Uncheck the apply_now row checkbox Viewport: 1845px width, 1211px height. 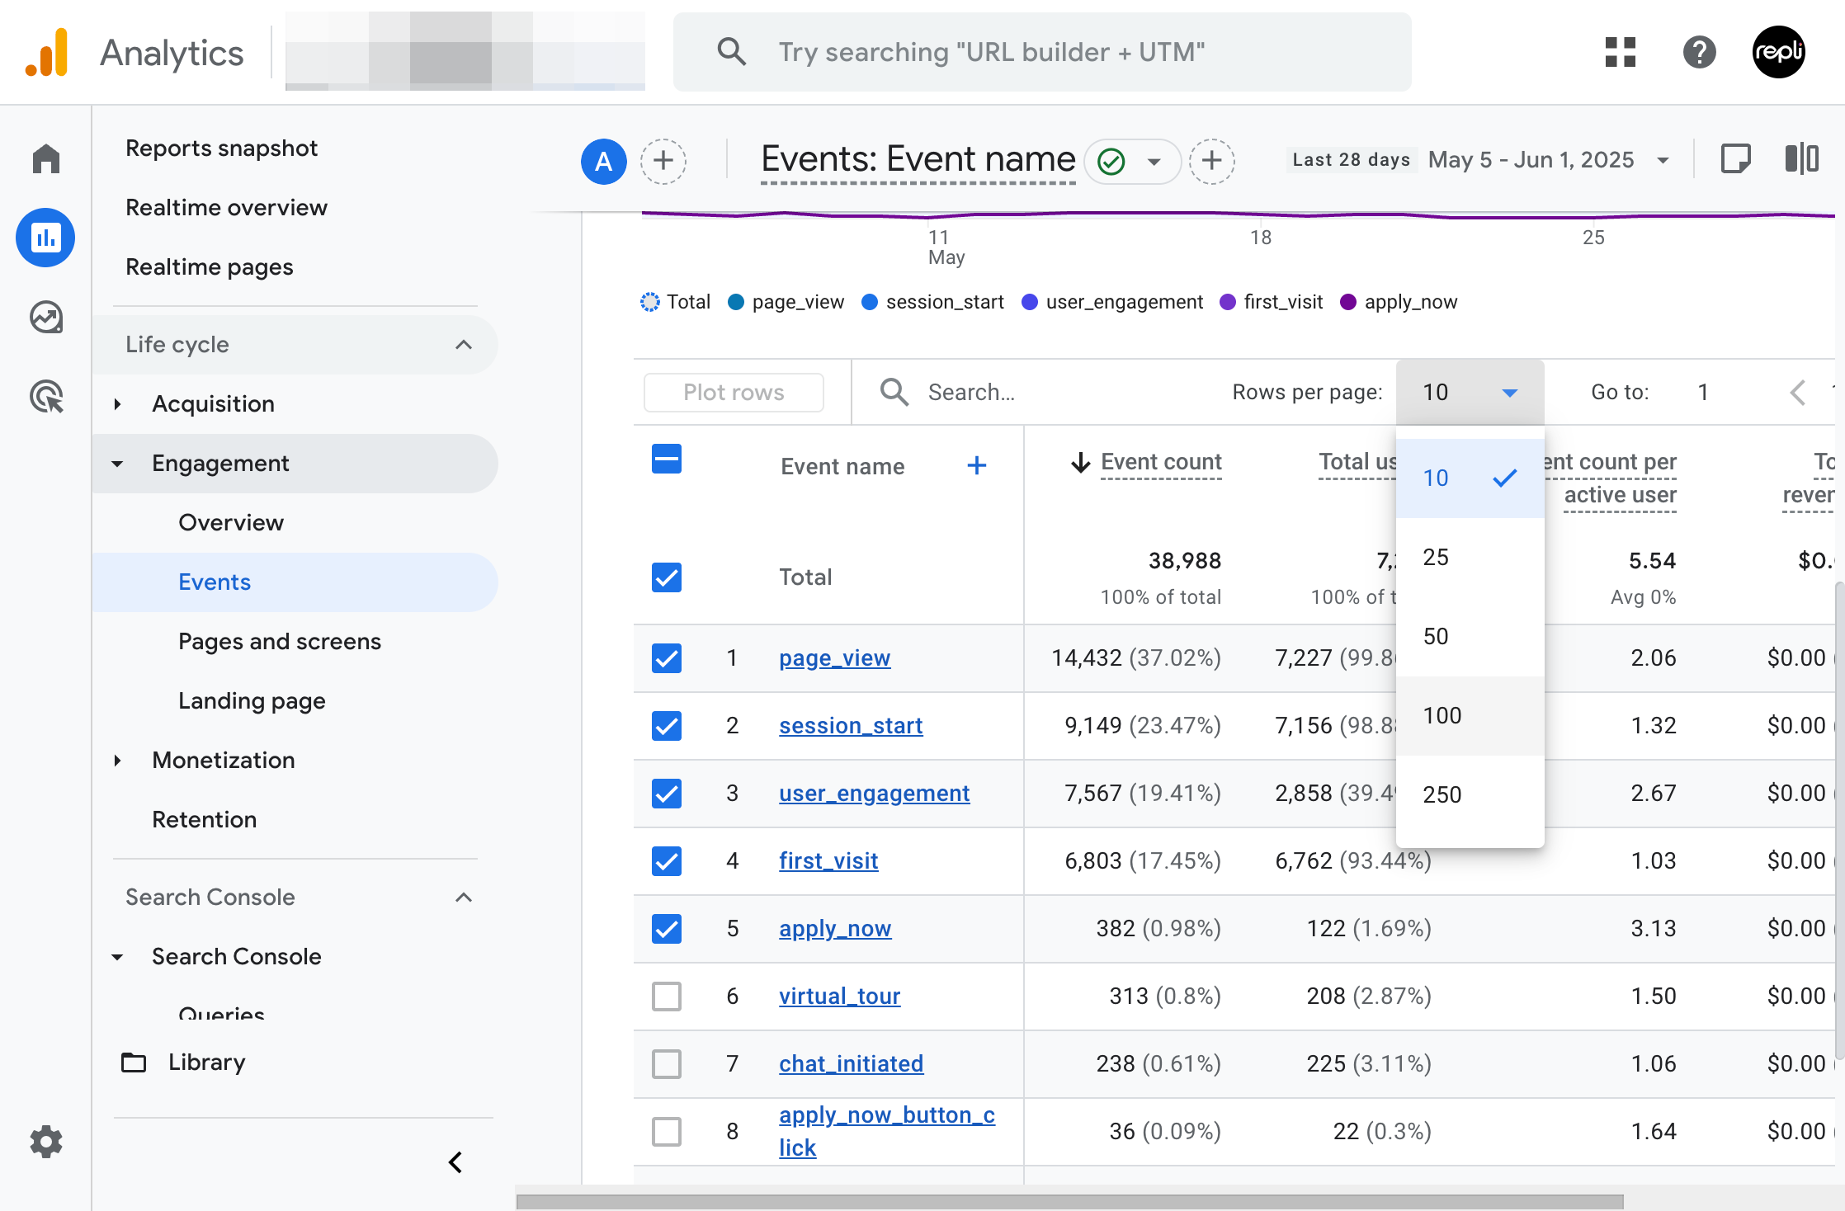click(667, 929)
